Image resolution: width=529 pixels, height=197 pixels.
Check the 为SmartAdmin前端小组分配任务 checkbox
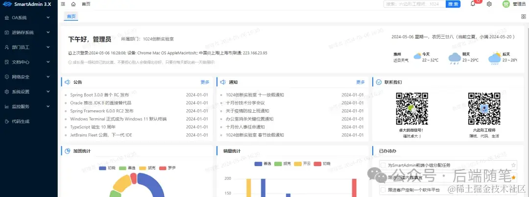tap(383, 165)
